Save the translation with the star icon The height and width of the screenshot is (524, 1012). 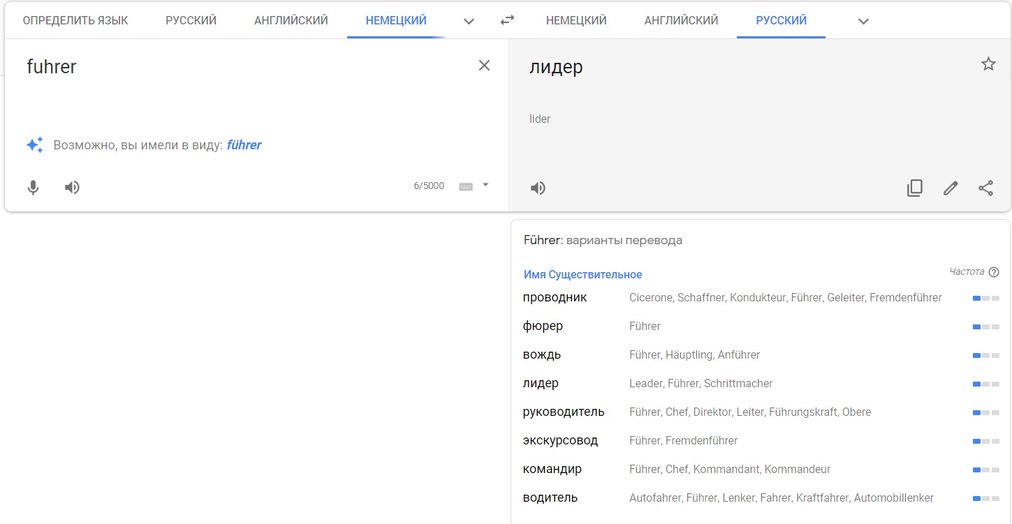click(x=988, y=64)
